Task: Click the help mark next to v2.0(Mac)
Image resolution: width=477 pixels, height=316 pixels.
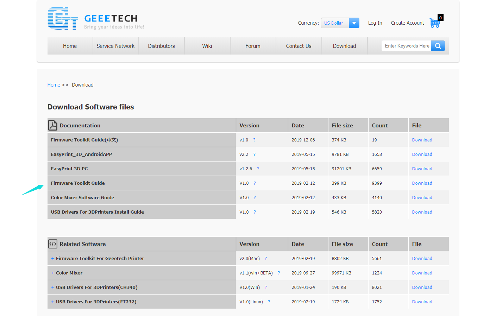Action: 266,259
